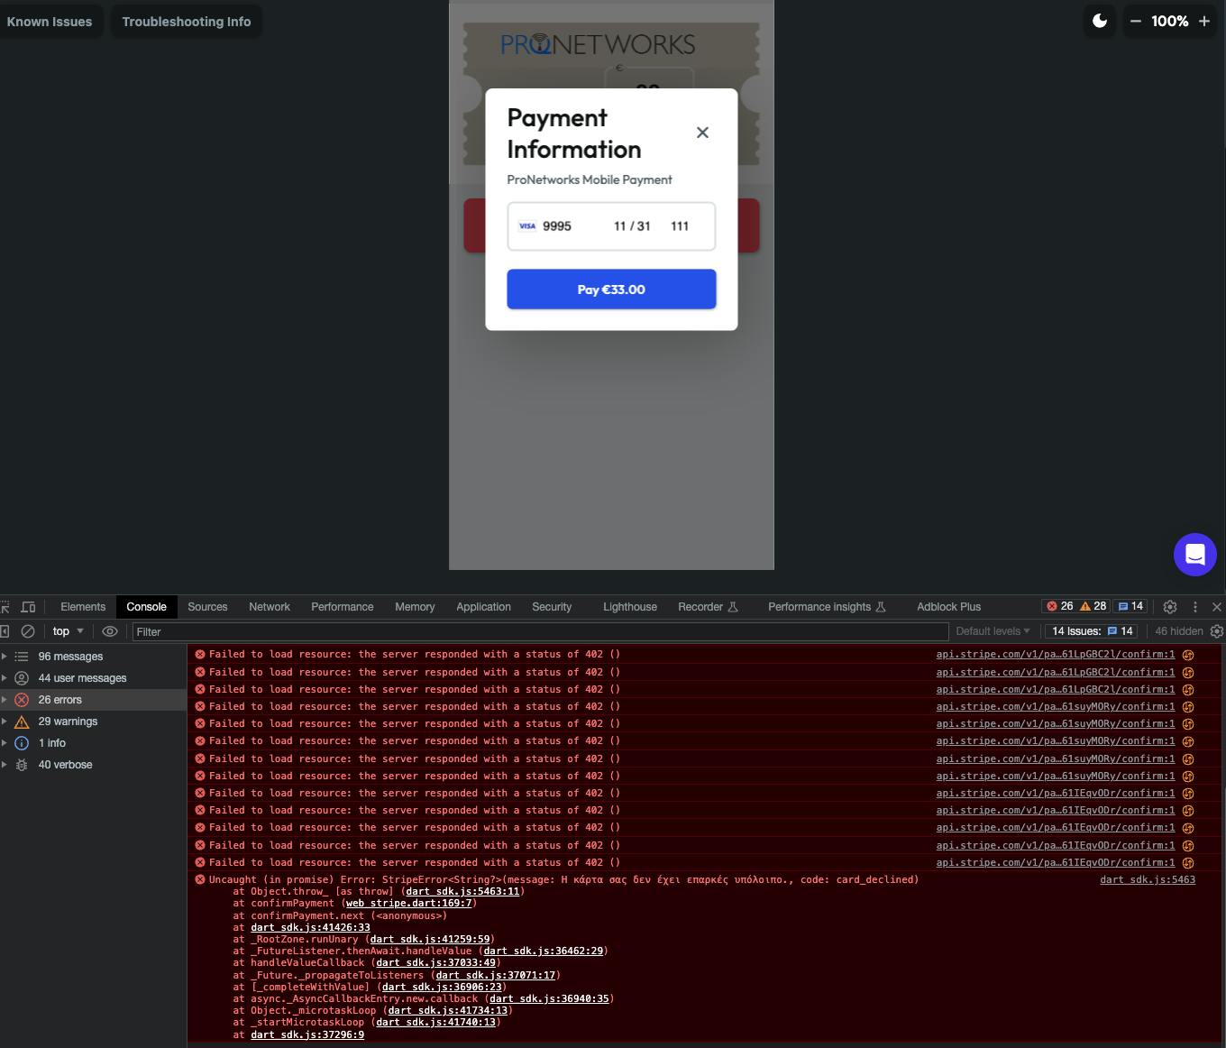Expand the 40 verbose group
The width and height of the screenshot is (1226, 1048).
coord(5,765)
